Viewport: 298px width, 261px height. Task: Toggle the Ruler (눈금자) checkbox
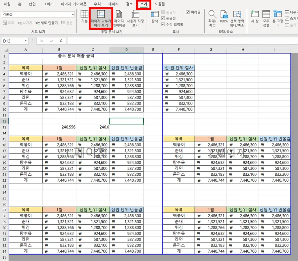[x=163, y=12]
